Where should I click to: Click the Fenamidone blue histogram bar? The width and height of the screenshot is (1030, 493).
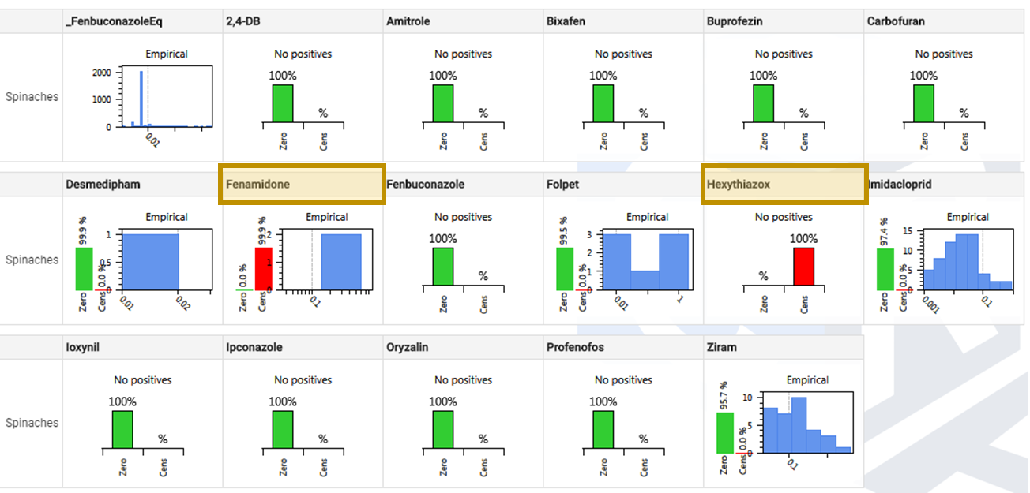point(340,262)
